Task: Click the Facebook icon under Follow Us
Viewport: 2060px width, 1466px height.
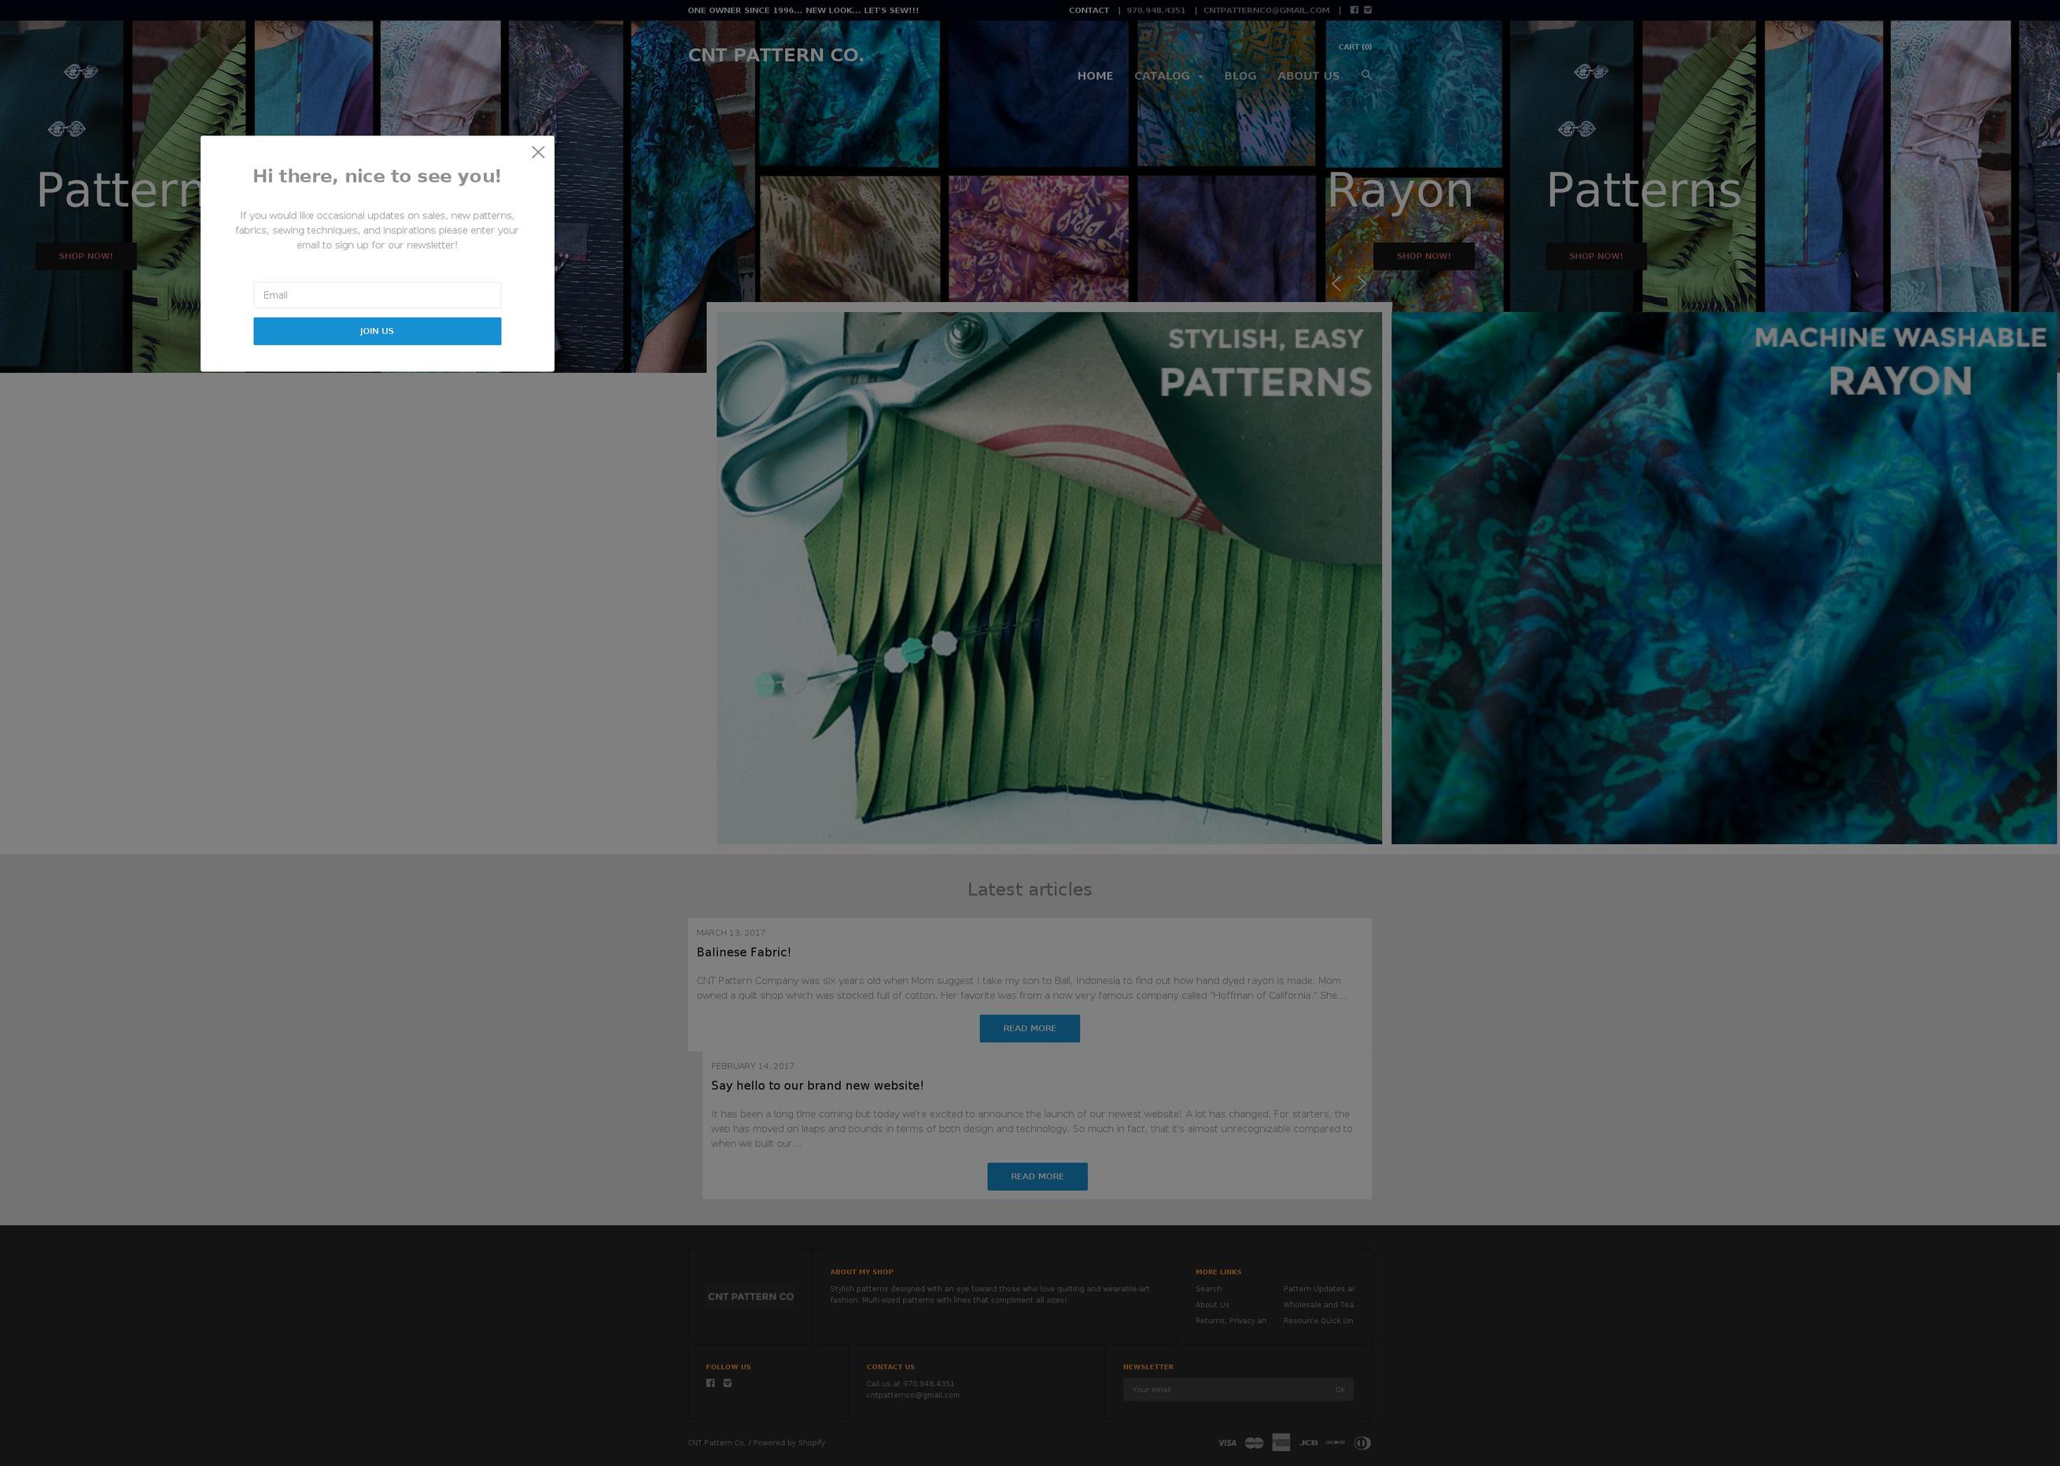Action: point(710,1383)
